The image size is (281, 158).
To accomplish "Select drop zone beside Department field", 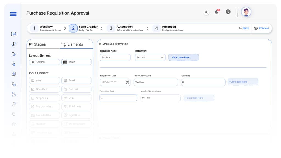I will pyautogui.click(x=184, y=57).
